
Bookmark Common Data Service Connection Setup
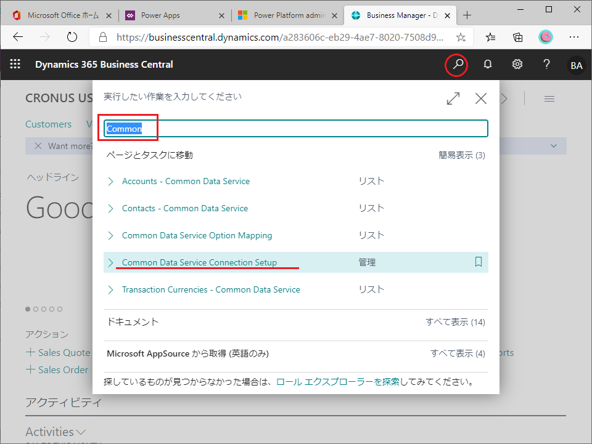(x=478, y=262)
